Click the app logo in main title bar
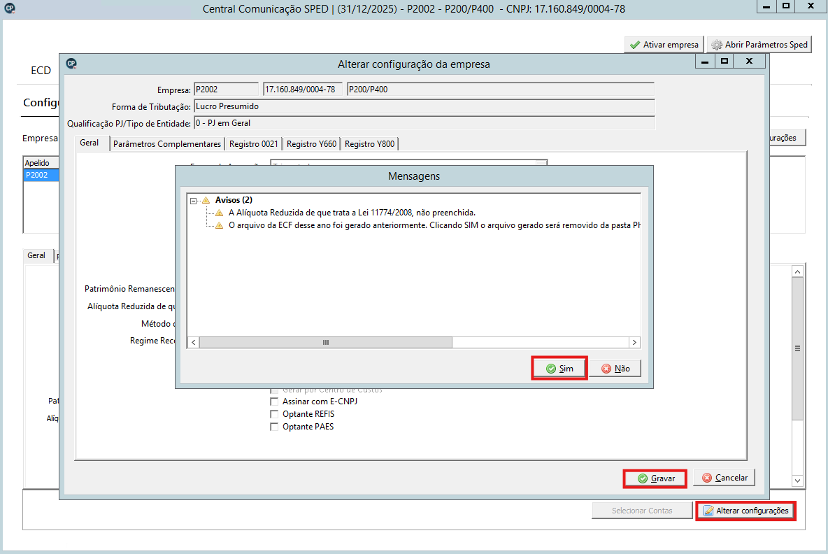This screenshot has width=828, height=554. (x=10, y=8)
